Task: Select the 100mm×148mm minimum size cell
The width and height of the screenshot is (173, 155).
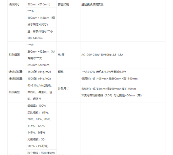Action: pos(41,18)
